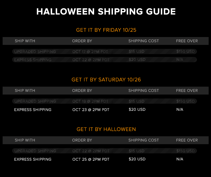The height and width of the screenshot is (177, 211).
Task: Click Order By header in Saturday table
Action: pos(82,90)
